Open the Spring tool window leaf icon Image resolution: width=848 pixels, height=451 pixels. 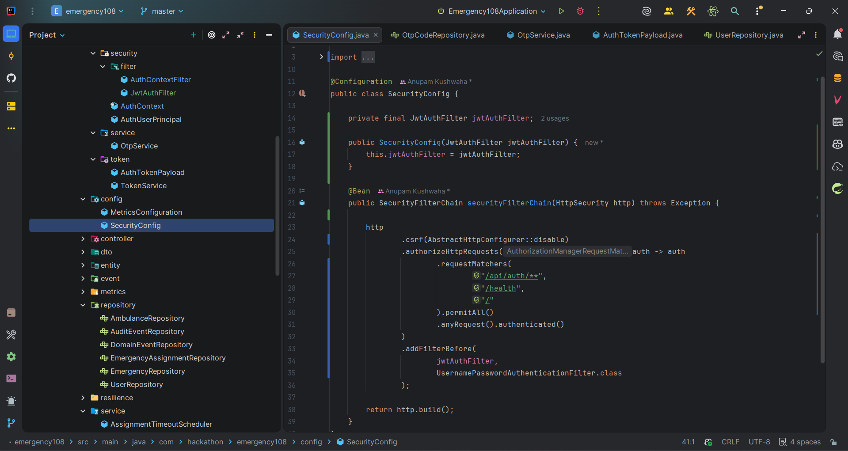click(x=838, y=188)
